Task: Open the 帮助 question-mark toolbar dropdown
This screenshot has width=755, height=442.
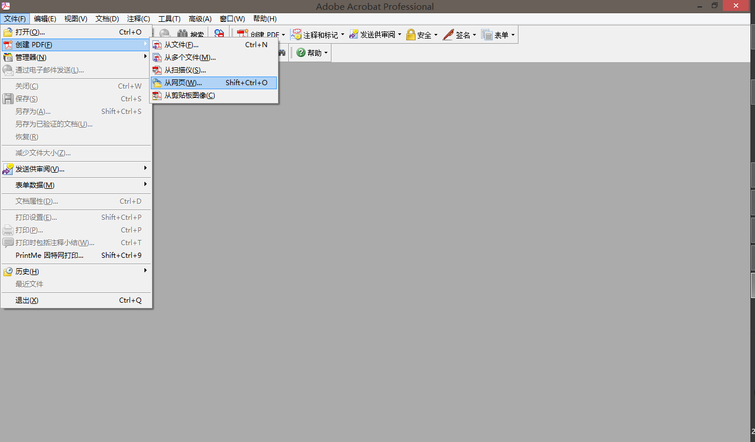Action: [312, 53]
